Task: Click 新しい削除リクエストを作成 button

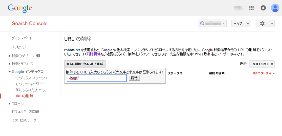Action: pos(85,64)
